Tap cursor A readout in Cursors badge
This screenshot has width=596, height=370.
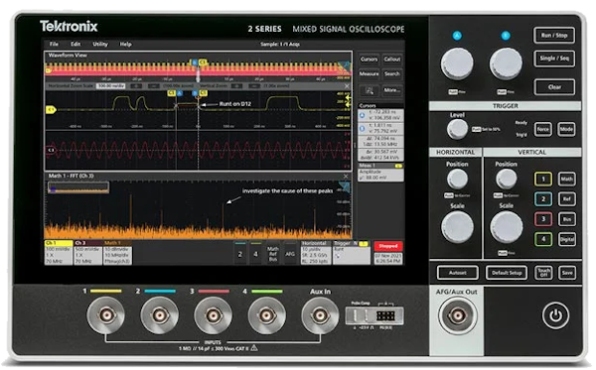point(380,115)
